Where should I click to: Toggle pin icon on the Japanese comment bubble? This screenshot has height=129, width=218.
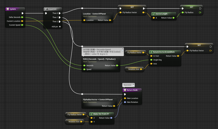point(123,49)
